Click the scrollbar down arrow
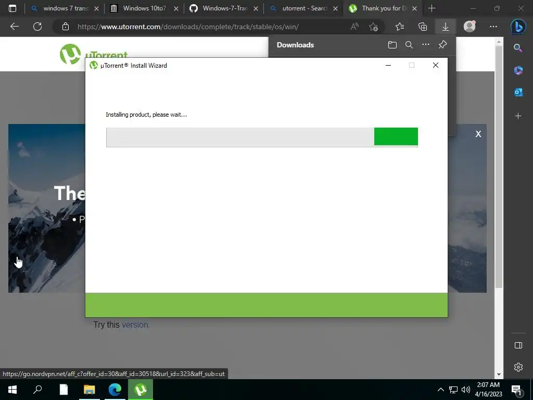Viewport: 533px width, 400px height. (499, 374)
